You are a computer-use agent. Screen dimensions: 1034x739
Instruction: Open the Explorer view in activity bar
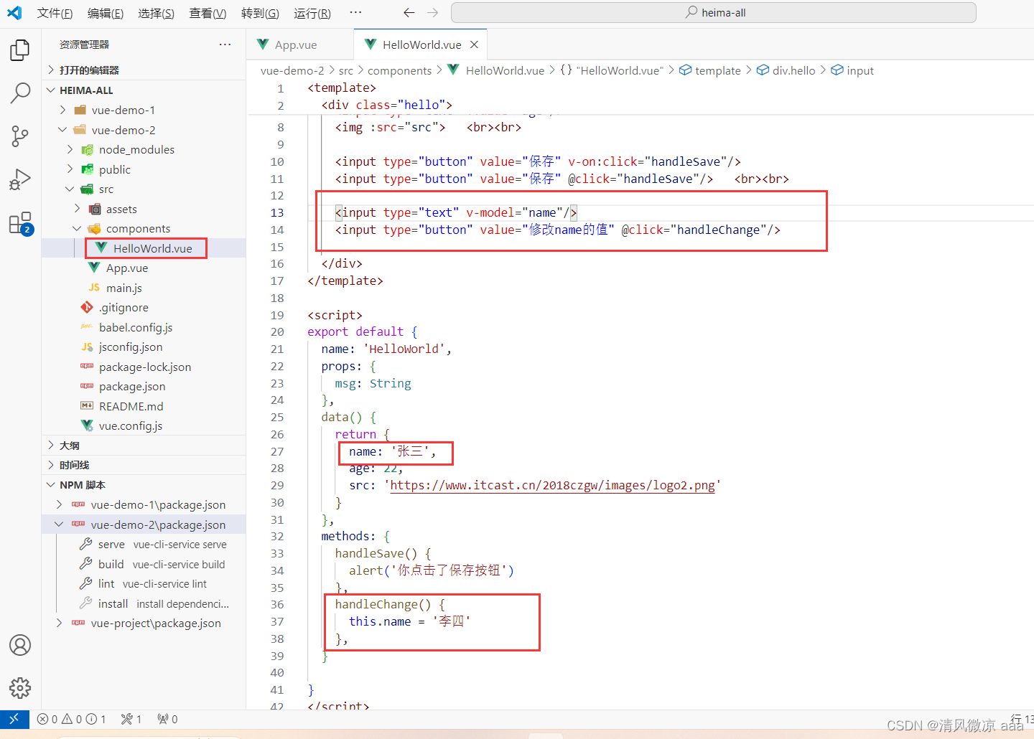coord(20,50)
